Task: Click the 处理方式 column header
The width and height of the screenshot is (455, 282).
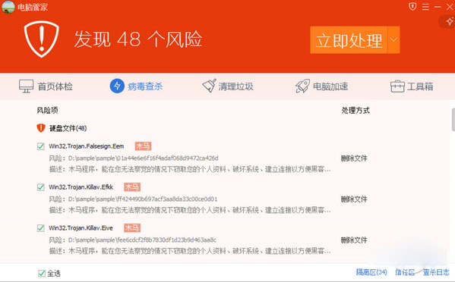Action: point(355,111)
